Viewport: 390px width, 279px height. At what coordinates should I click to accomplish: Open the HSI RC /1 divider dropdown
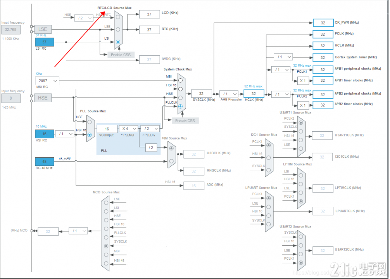[x=65, y=134]
